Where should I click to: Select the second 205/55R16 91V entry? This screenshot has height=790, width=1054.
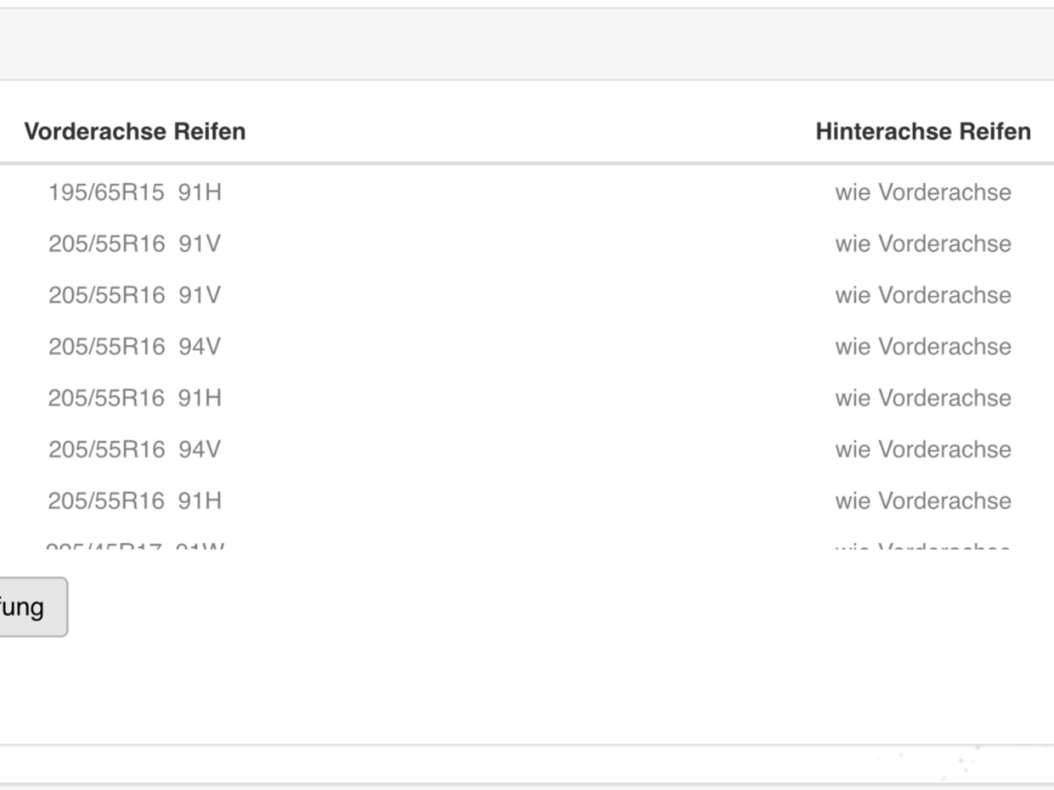135,295
